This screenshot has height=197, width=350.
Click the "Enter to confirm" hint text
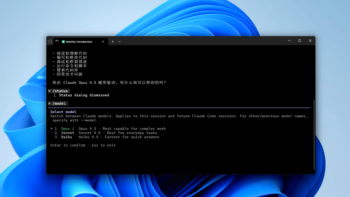68,145
